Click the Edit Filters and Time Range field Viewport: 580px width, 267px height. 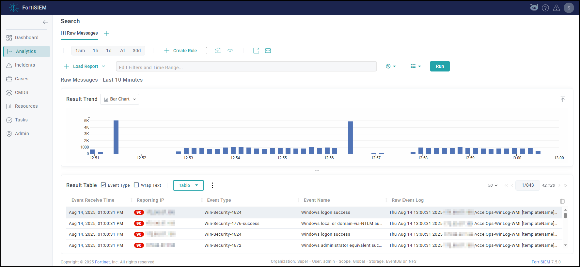click(246, 67)
